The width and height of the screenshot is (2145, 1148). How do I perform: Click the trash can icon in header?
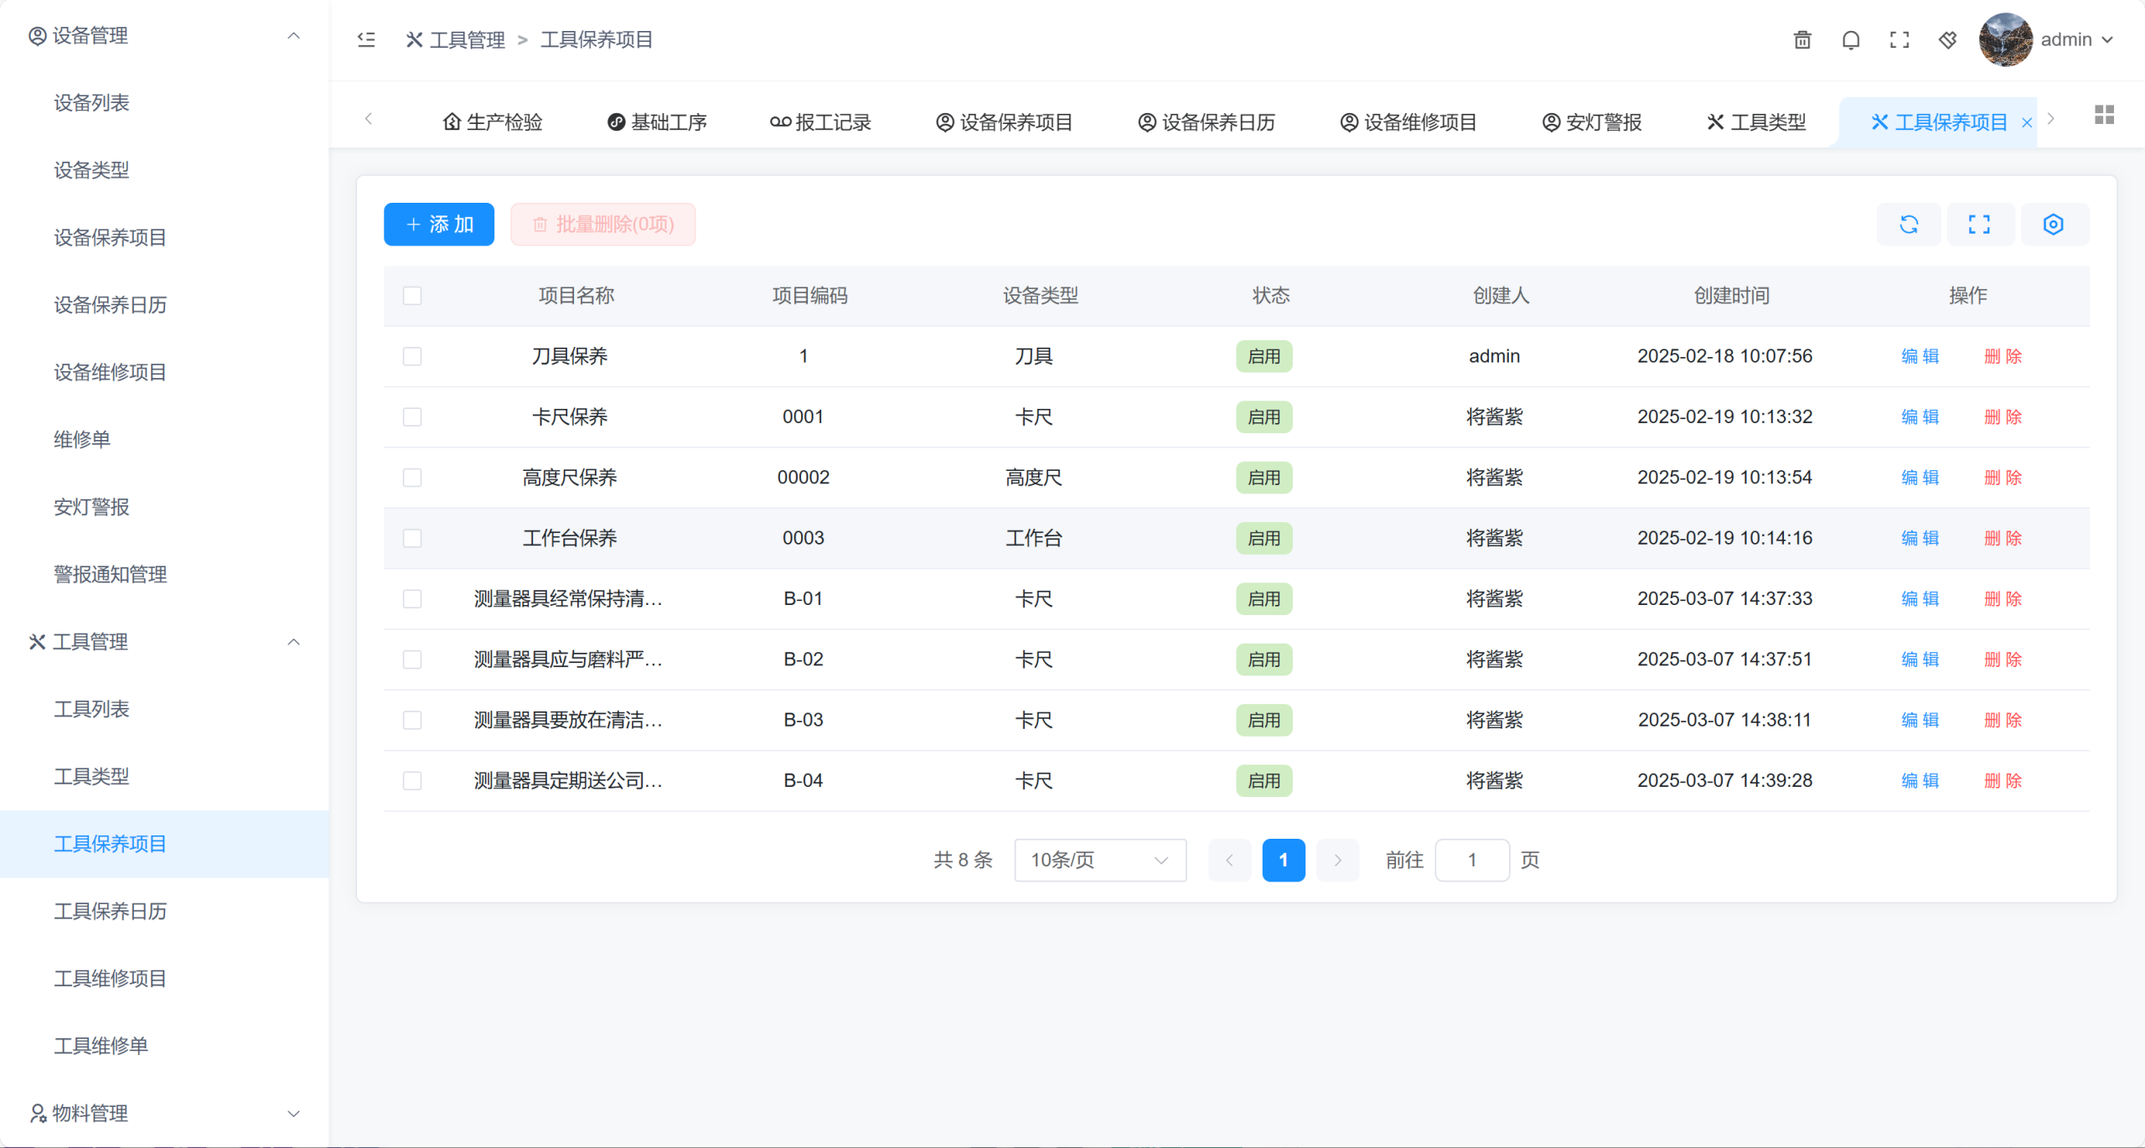[x=1802, y=39]
